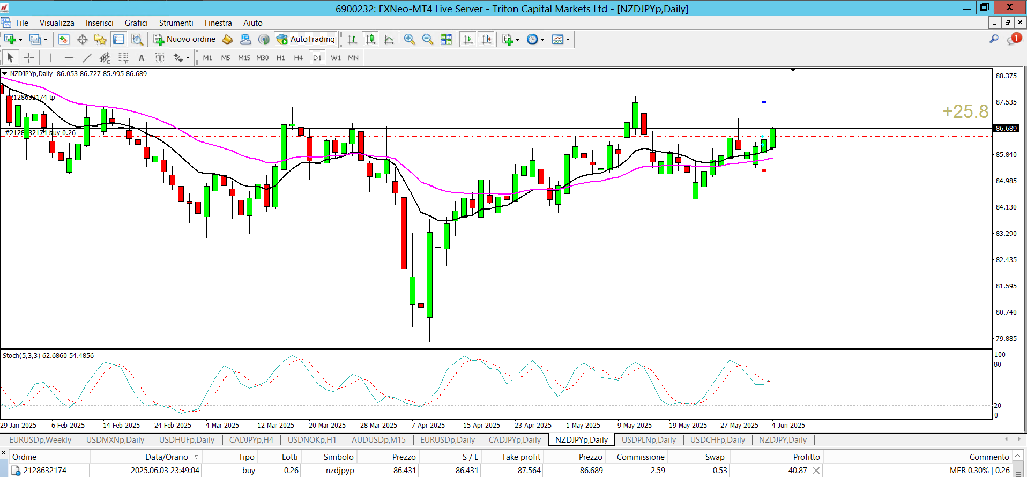The height and width of the screenshot is (477, 1027).
Task: Expand periodicity dropdown arrow
Action: click(x=543, y=40)
